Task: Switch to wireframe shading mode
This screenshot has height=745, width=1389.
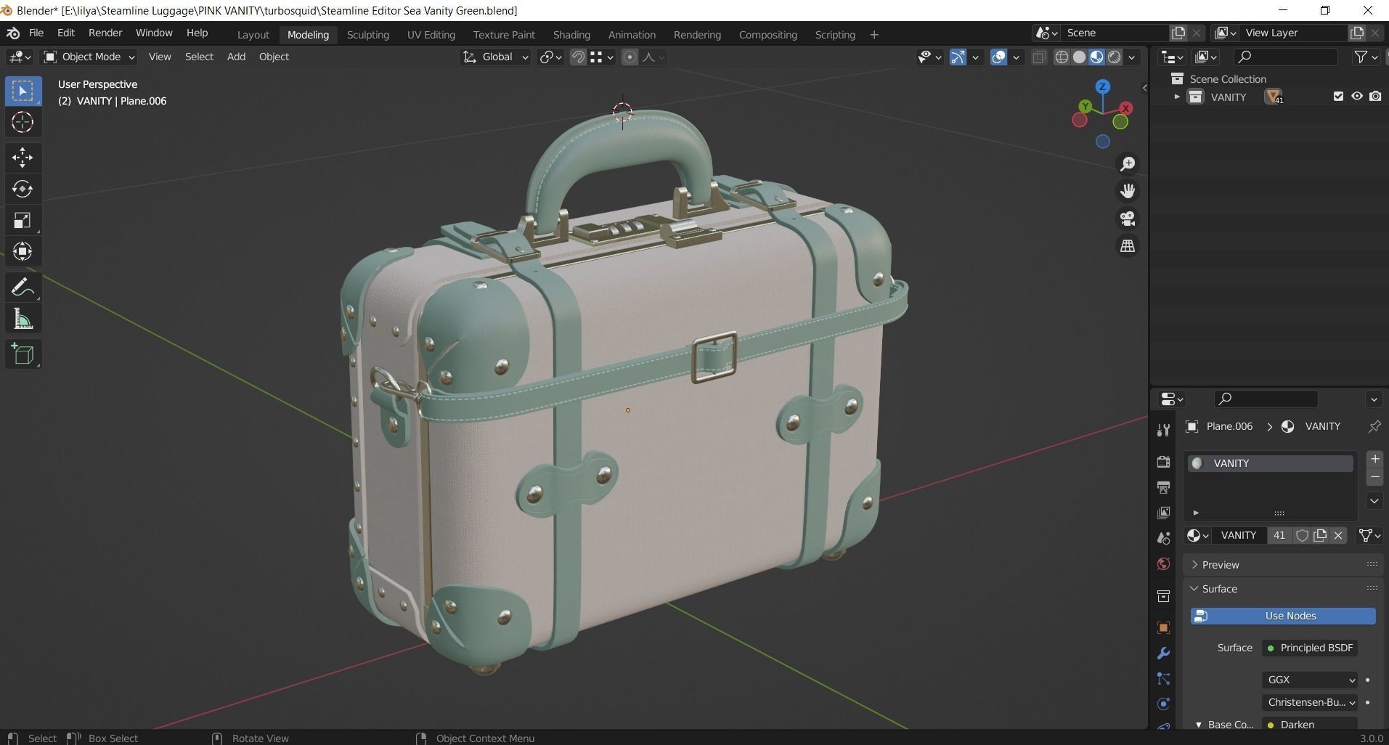Action: 1062,57
